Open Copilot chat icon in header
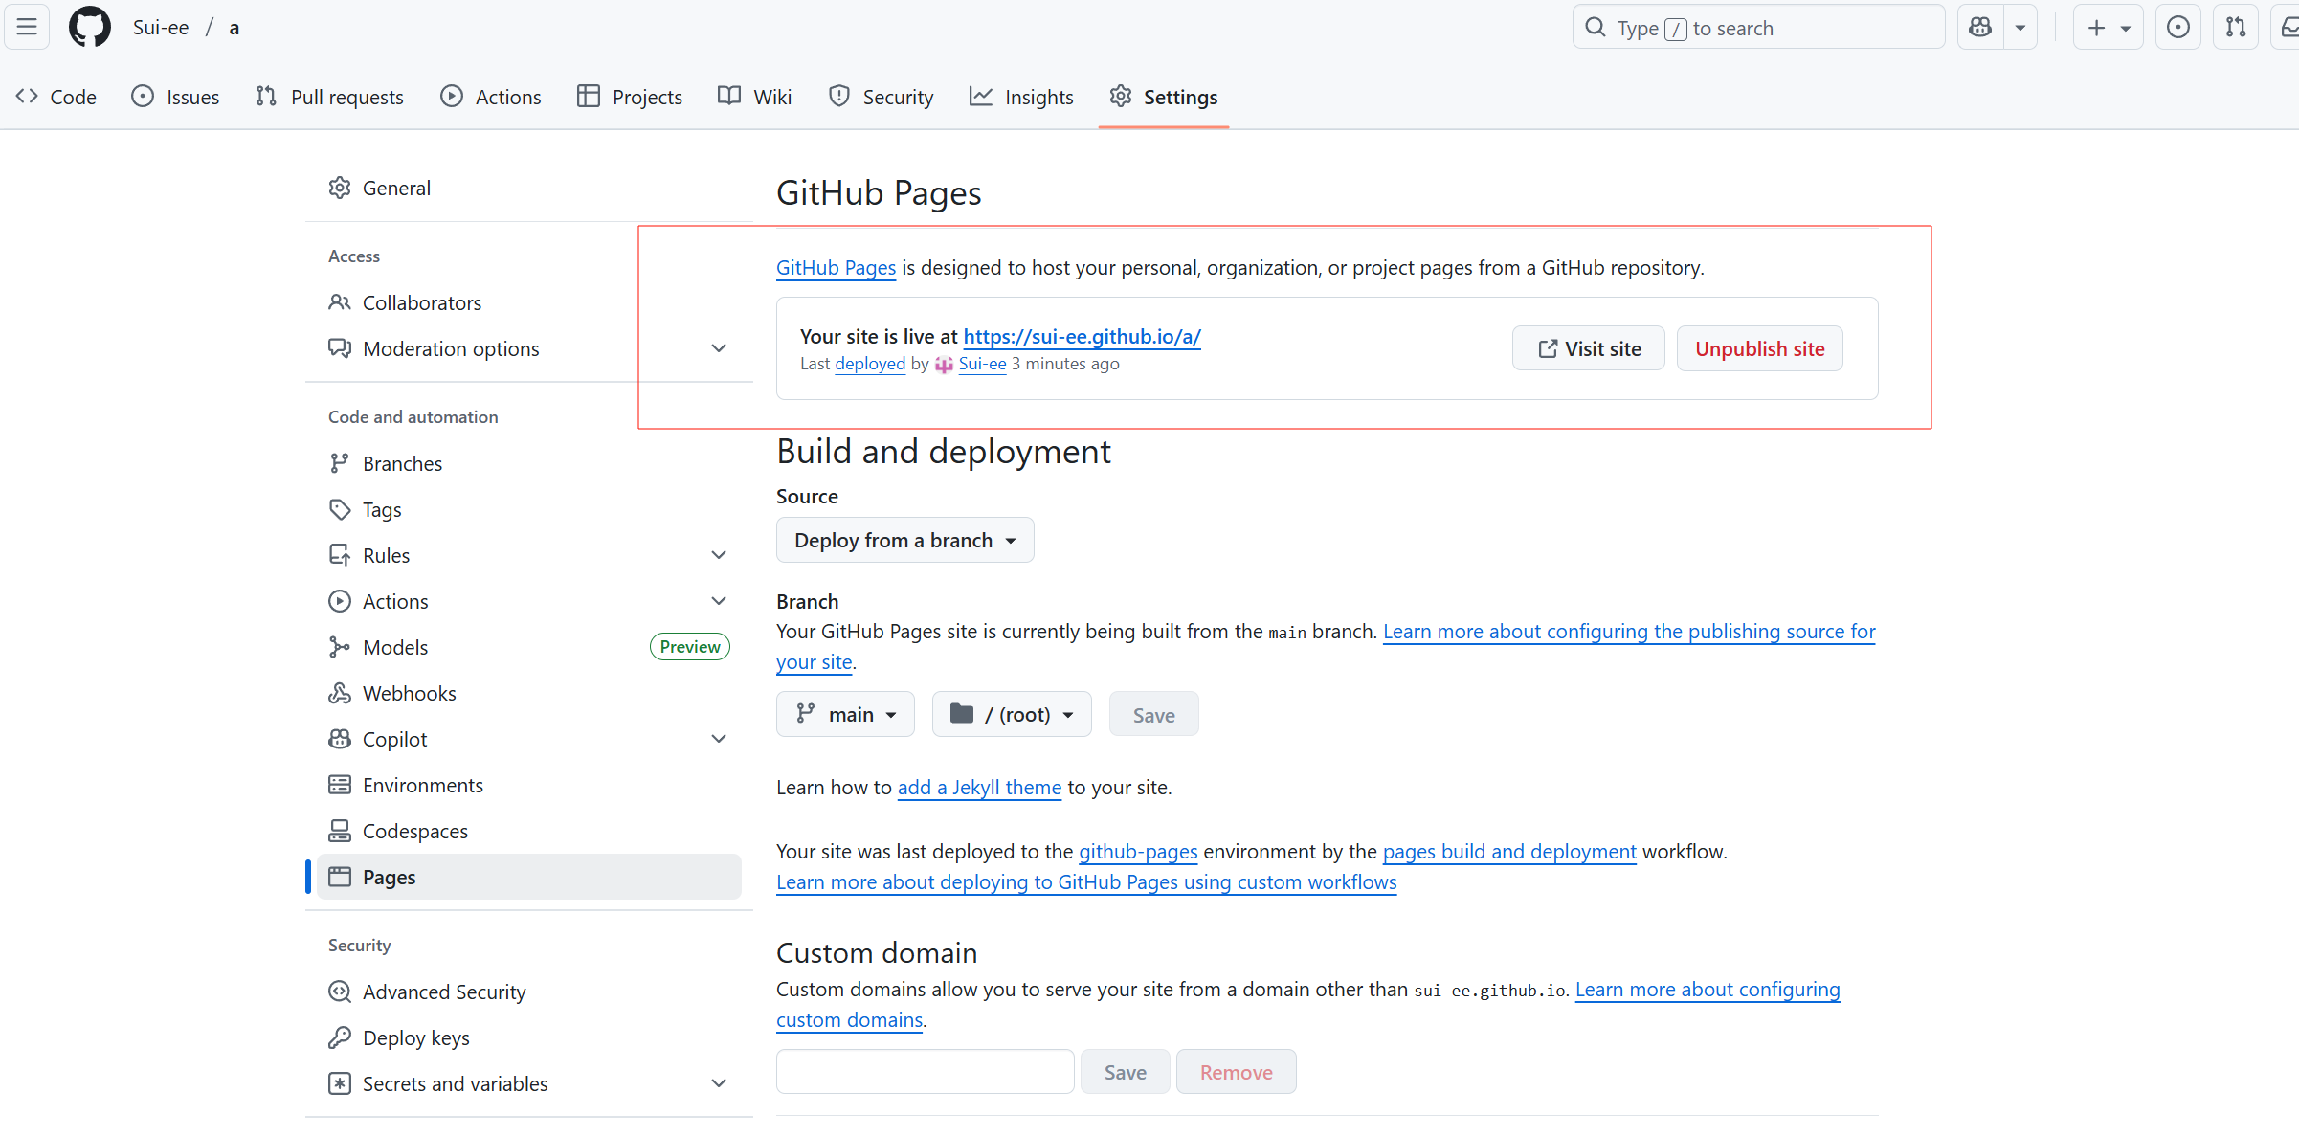 point(1980,27)
